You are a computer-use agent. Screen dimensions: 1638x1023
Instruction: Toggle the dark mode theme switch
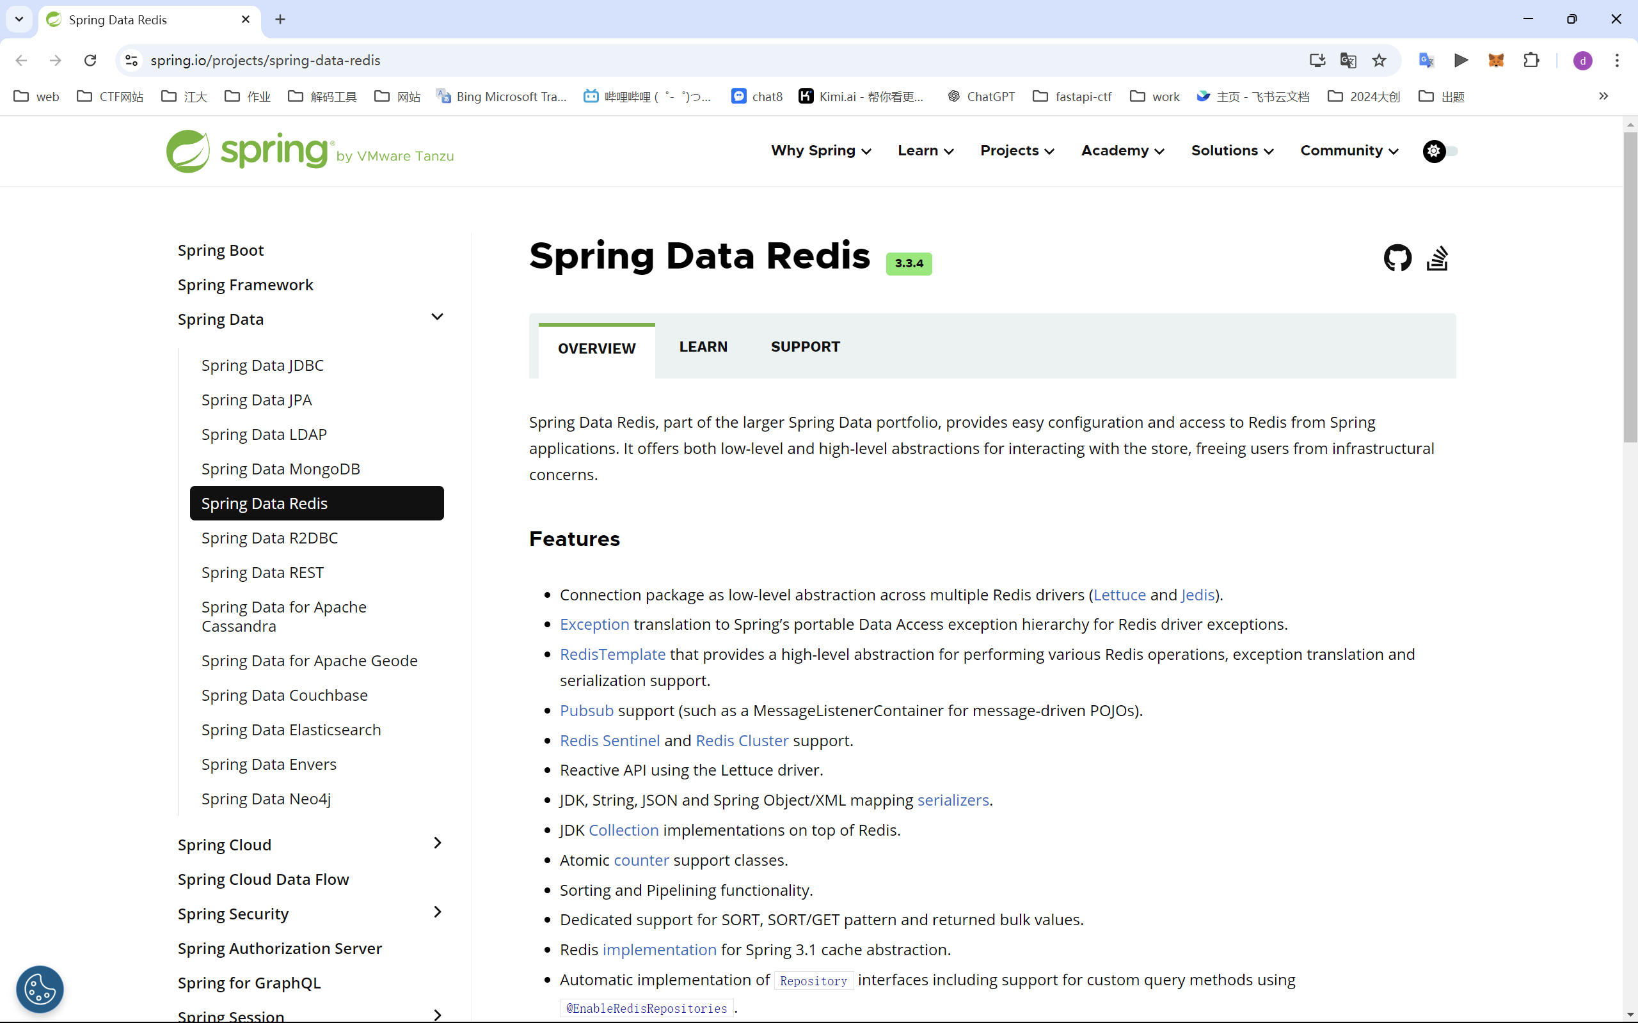[x=1440, y=151]
